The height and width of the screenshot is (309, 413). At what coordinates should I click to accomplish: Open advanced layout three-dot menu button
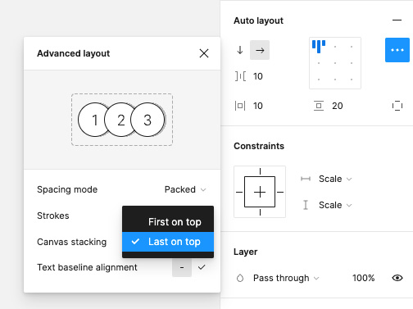tap(397, 50)
